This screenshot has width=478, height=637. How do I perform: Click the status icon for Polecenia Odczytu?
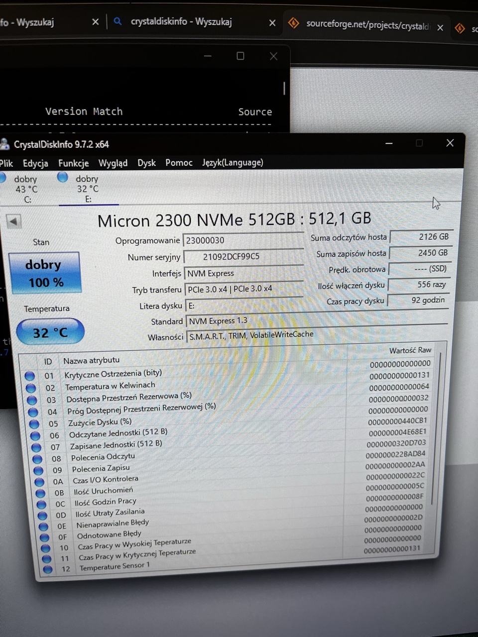[x=37, y=459]
